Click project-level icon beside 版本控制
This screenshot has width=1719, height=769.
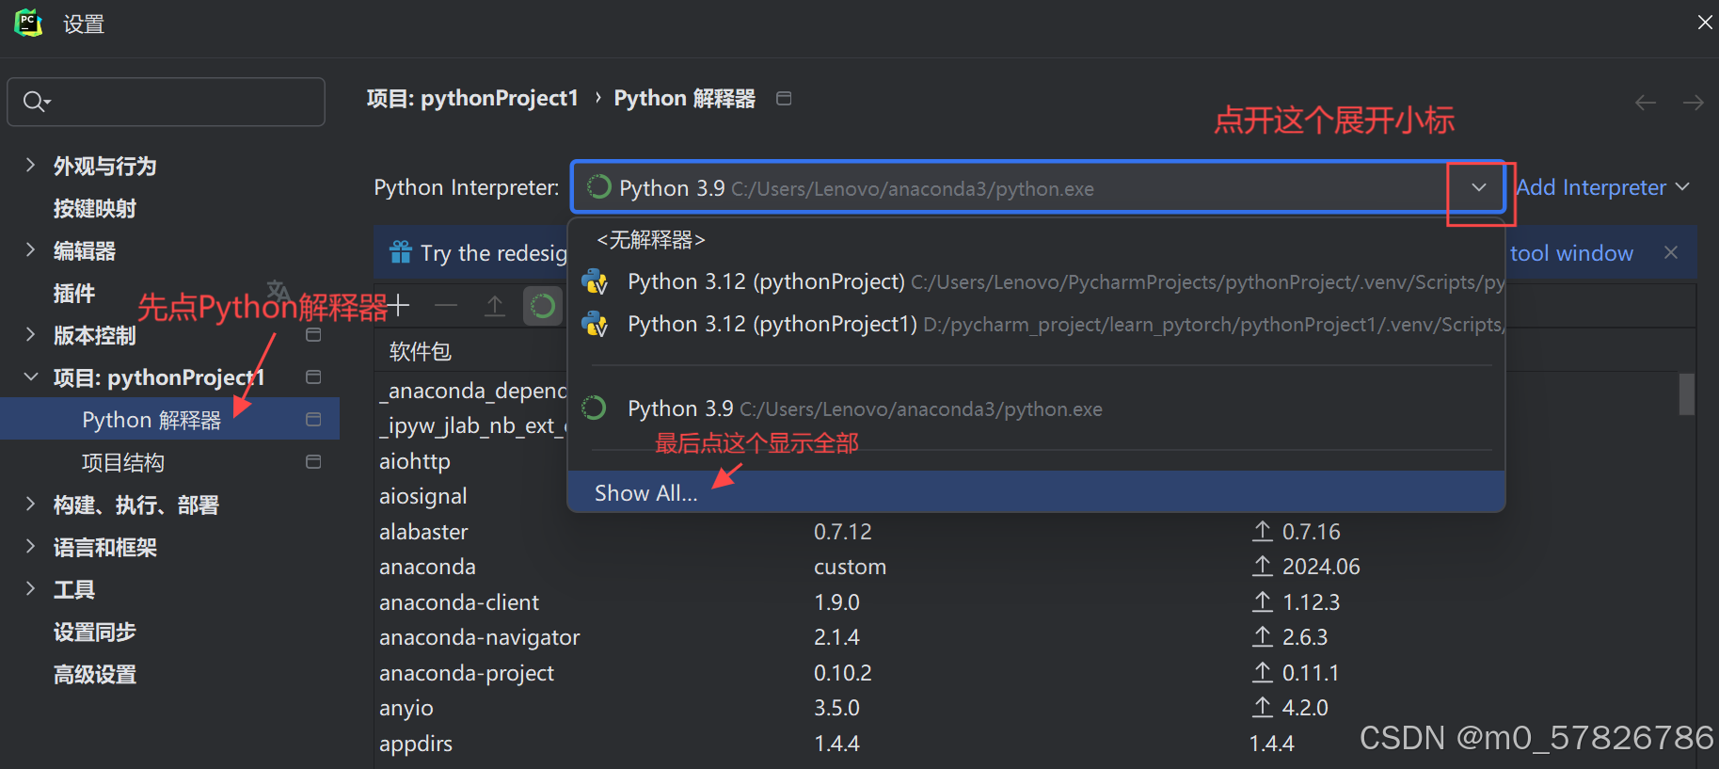tap(313, 335)
